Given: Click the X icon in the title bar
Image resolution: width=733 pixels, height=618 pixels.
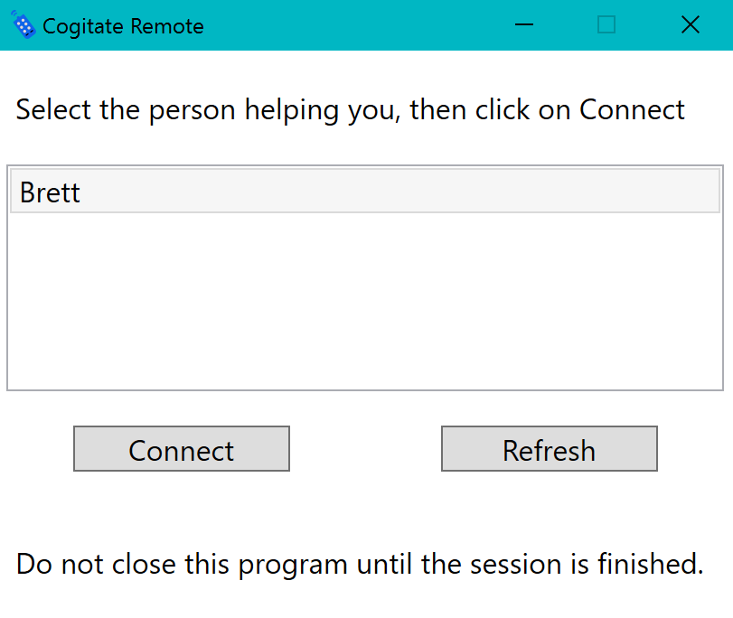Looking at the screenshot, I should pos(690,24).
